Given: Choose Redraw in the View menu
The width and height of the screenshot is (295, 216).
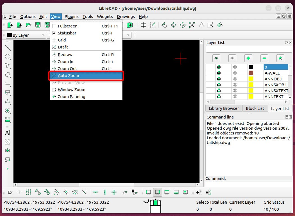Looking at the screenshot, I should [86, 55].
